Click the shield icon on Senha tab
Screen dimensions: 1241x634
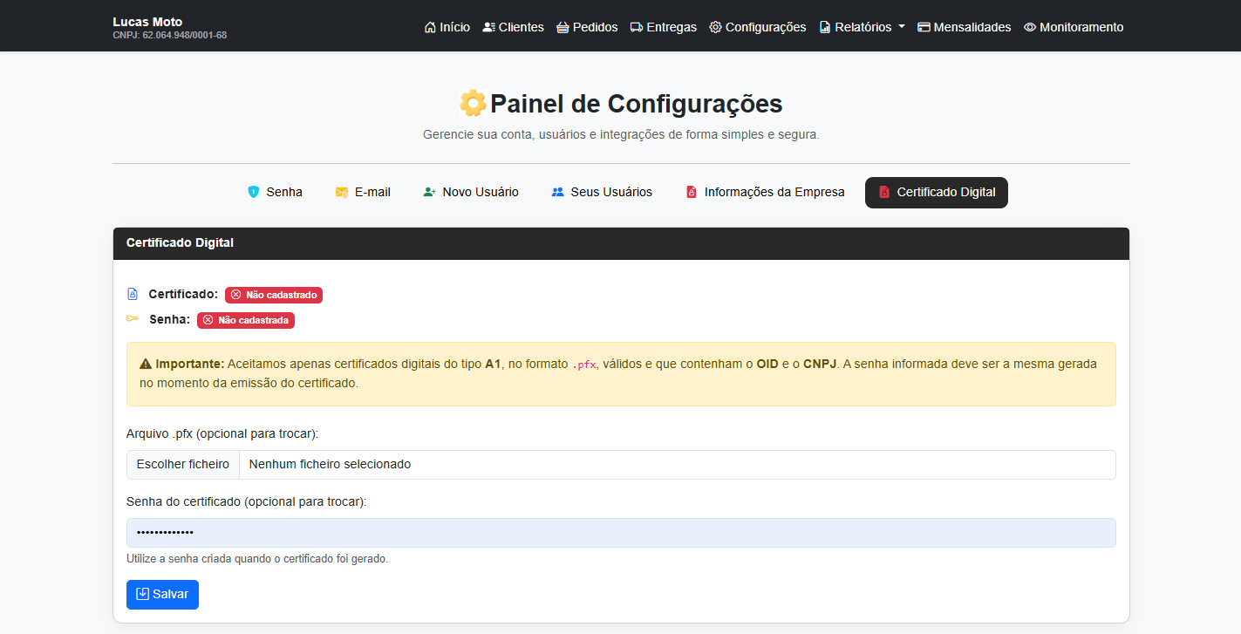tap(254, 192)
